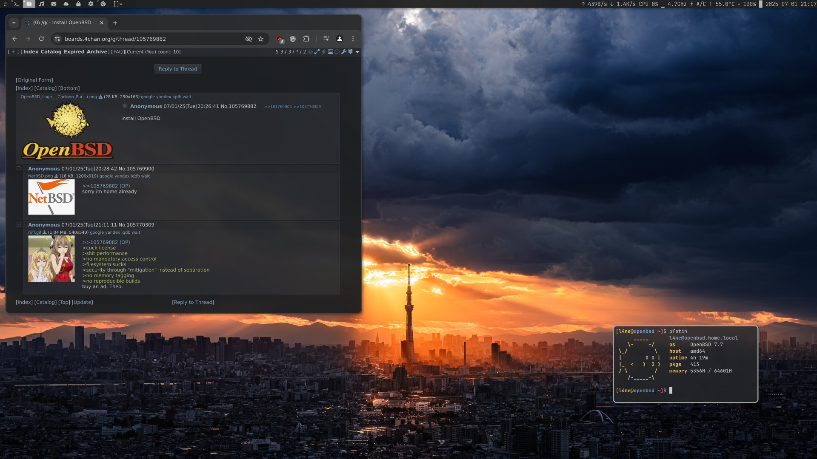Go back in the browser
The height and width of the screenshot is (459, 817).
[14, 39]
